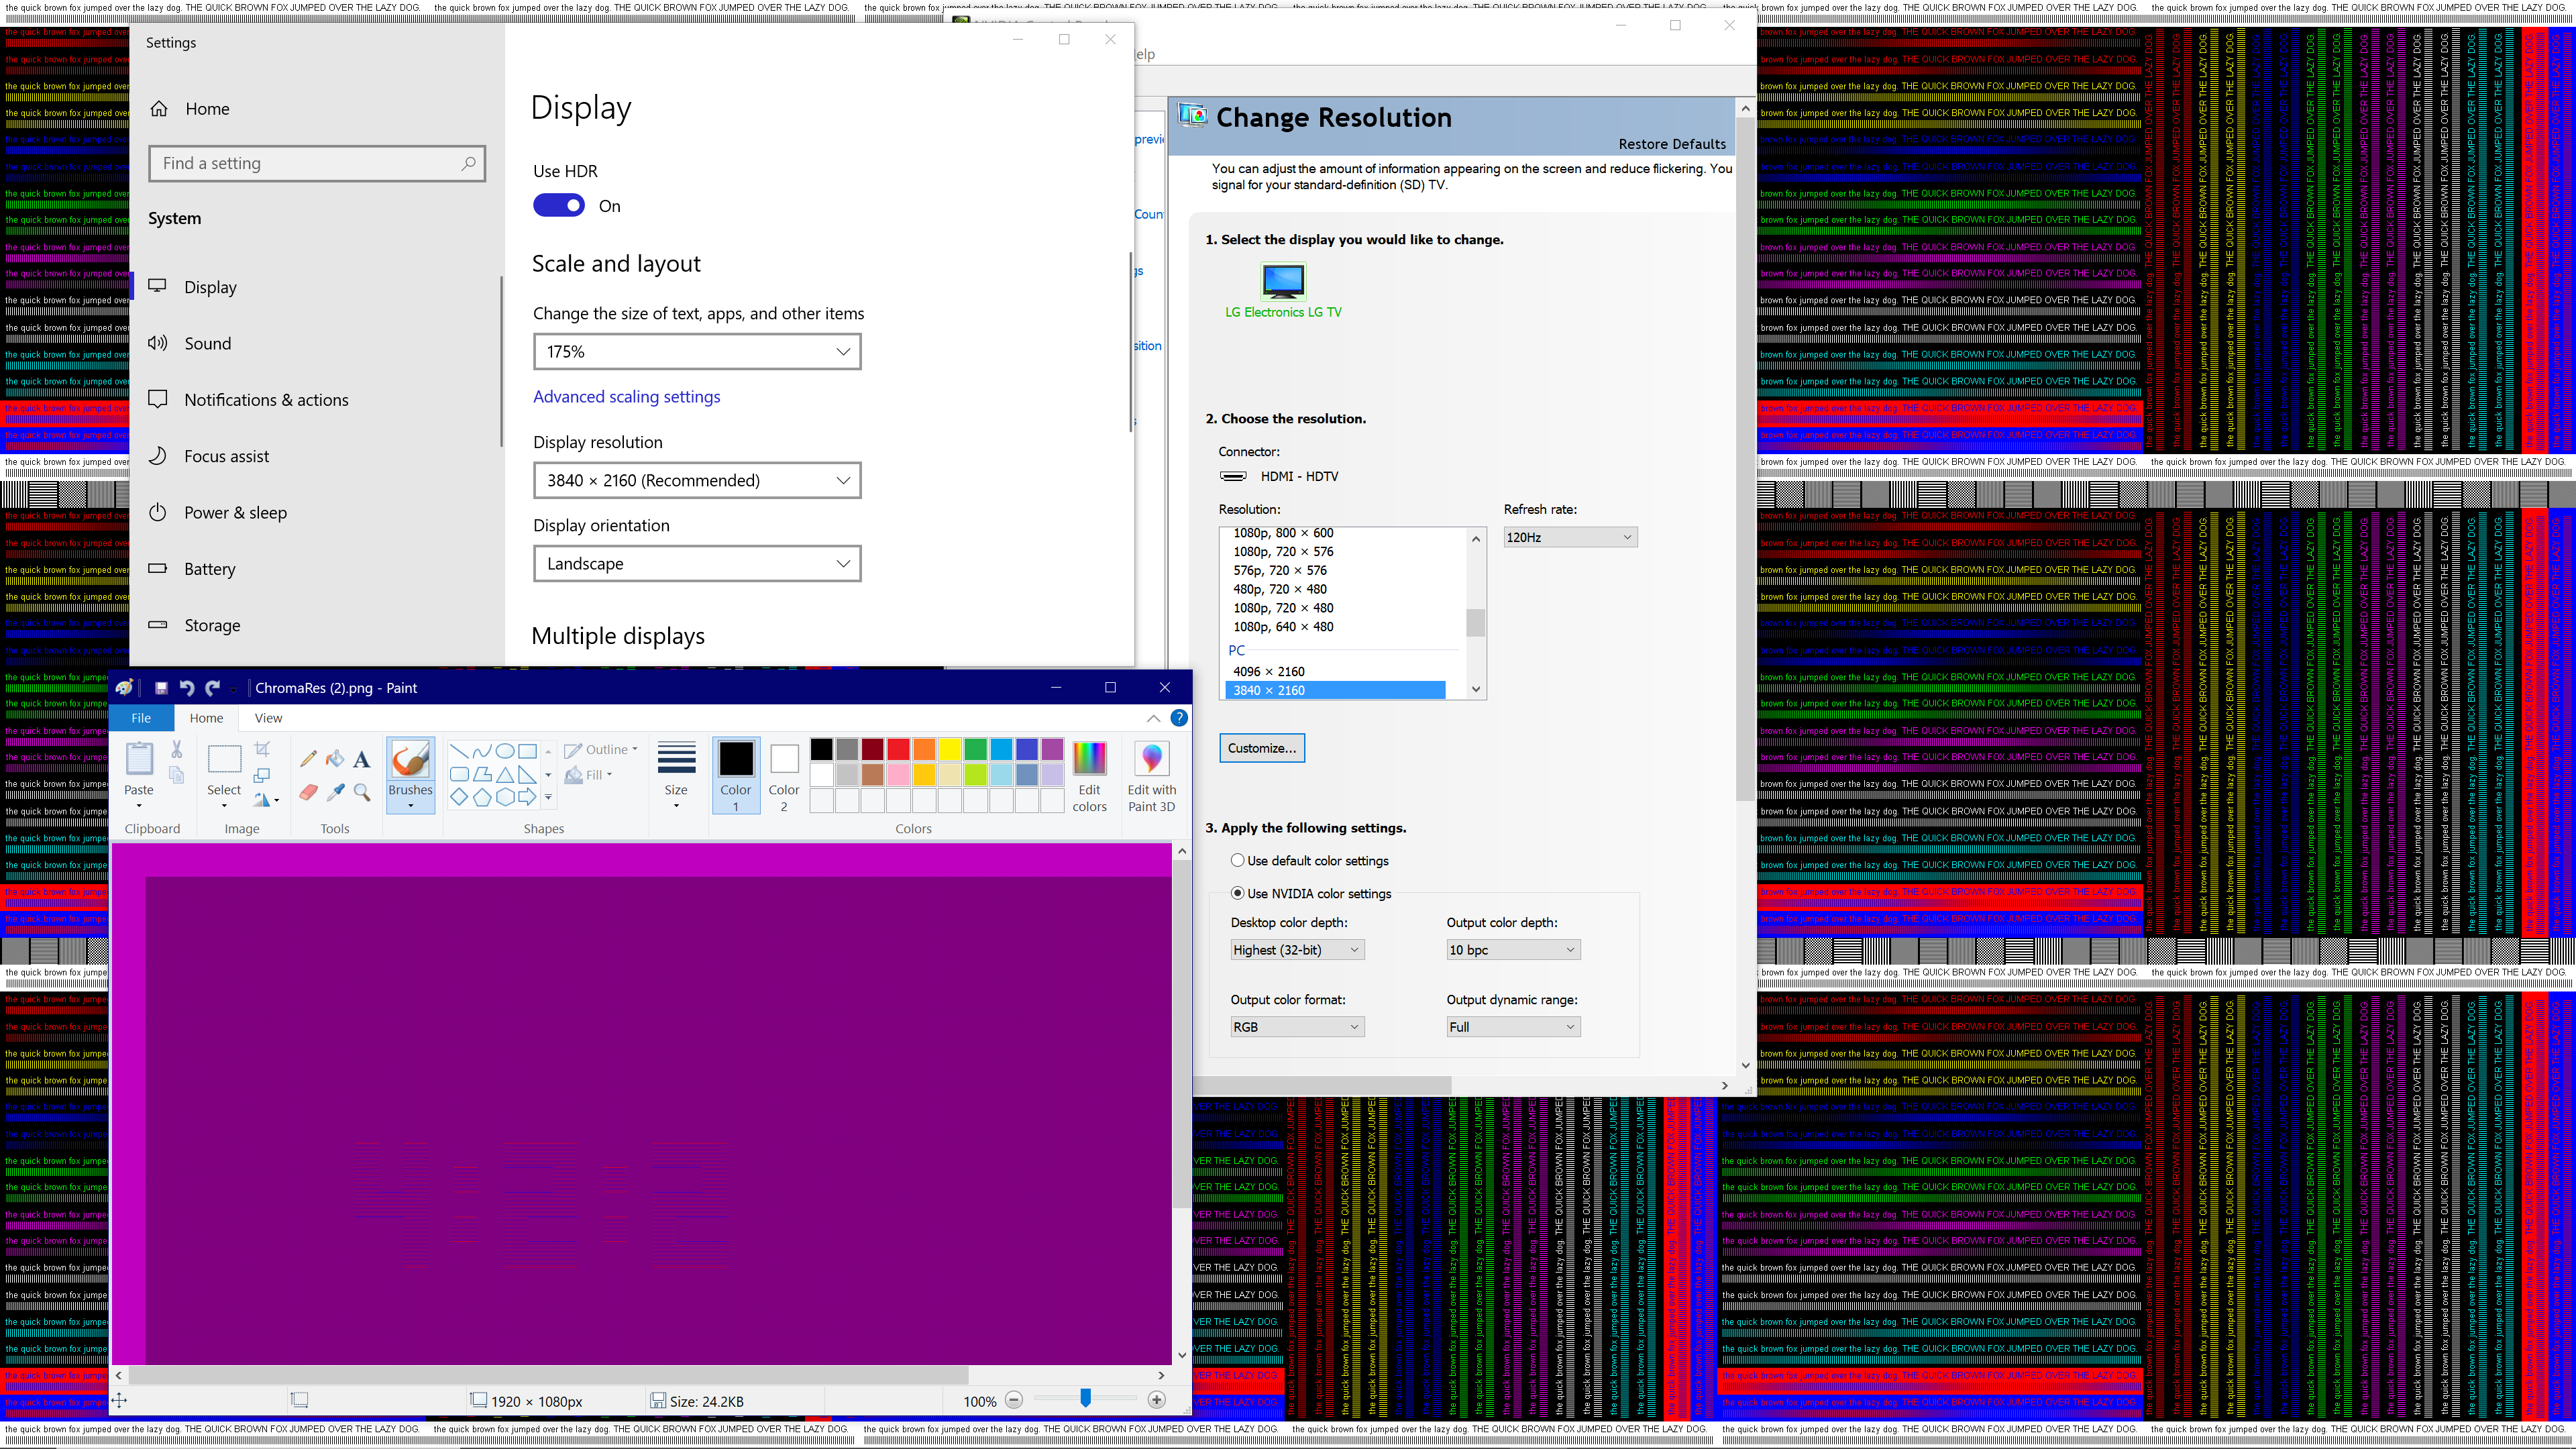Open the 175% scaling dropdown

click(697, 352)
